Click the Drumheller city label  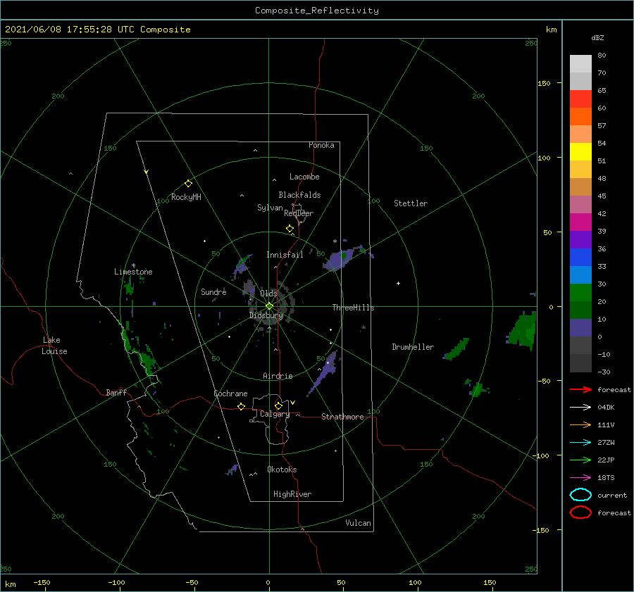pos(413,347)
